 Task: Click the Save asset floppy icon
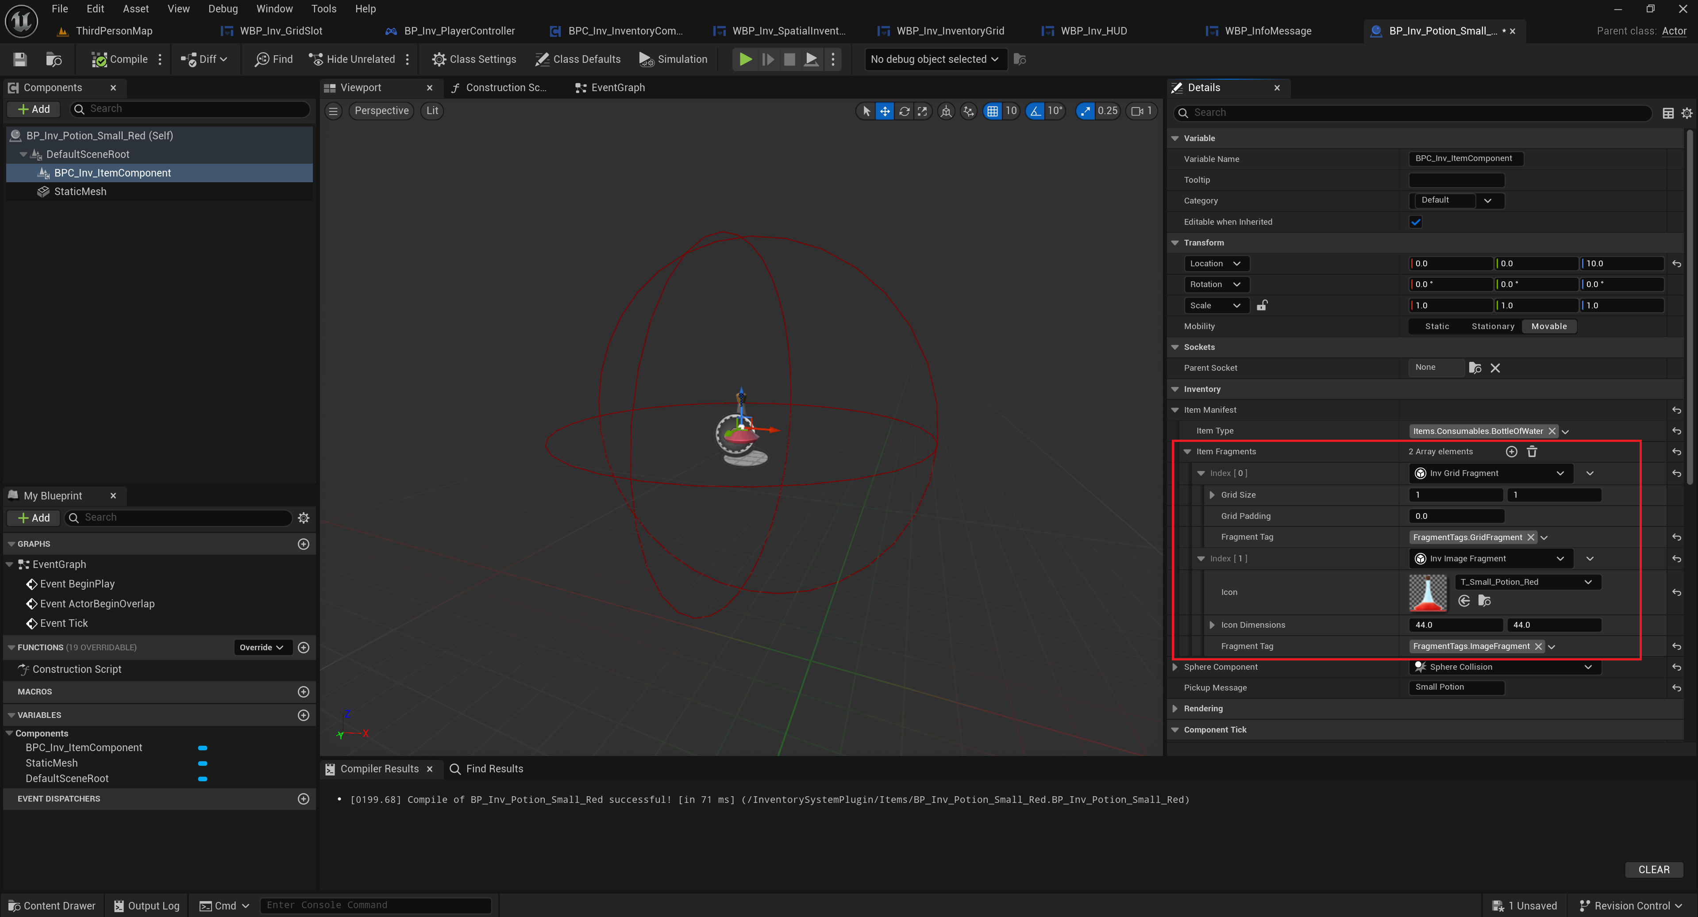tap(20, 59)
